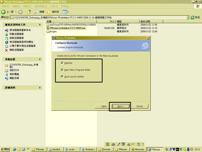Click the CH language bar indicator

coord(108,144)
